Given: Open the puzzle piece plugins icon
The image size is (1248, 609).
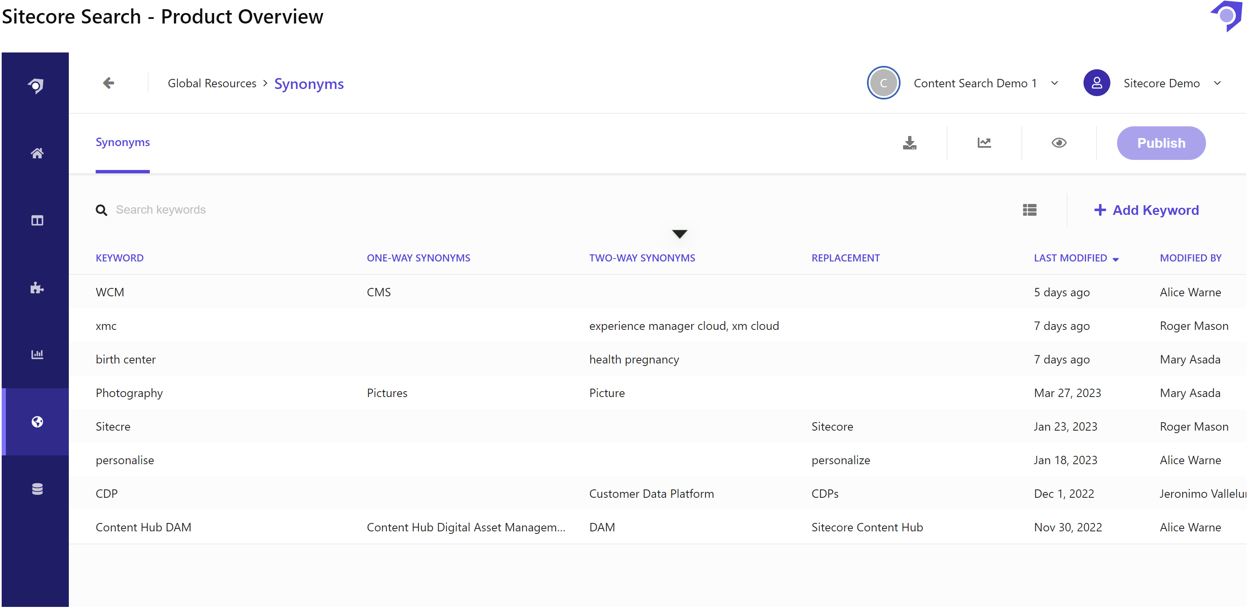Looking at the screenshot, I should point(37,288).
